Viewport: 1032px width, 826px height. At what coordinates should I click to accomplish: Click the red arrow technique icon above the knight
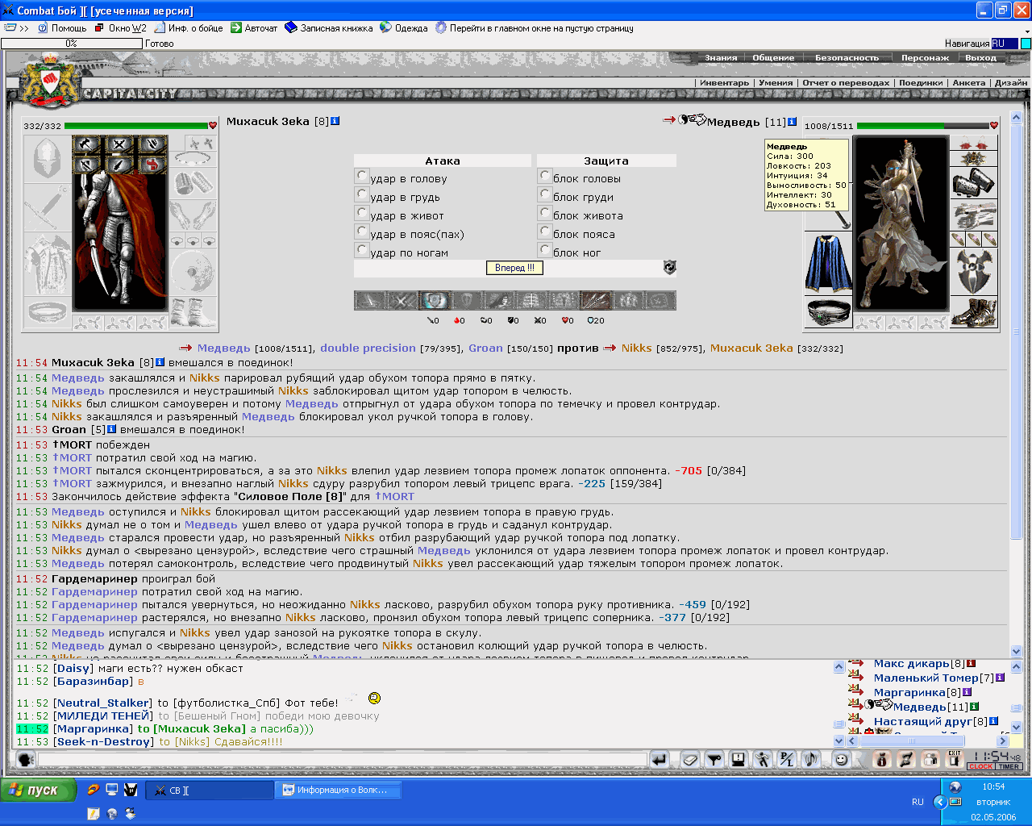[x=152, y=165]
